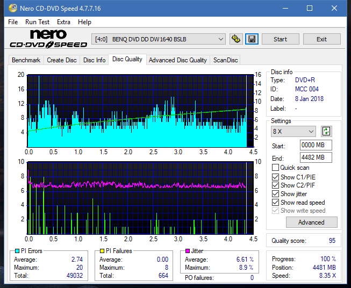This screenshot has width=351, height=288.
Task: Disable Show jitter checkbox
Action: pos(275,194)
